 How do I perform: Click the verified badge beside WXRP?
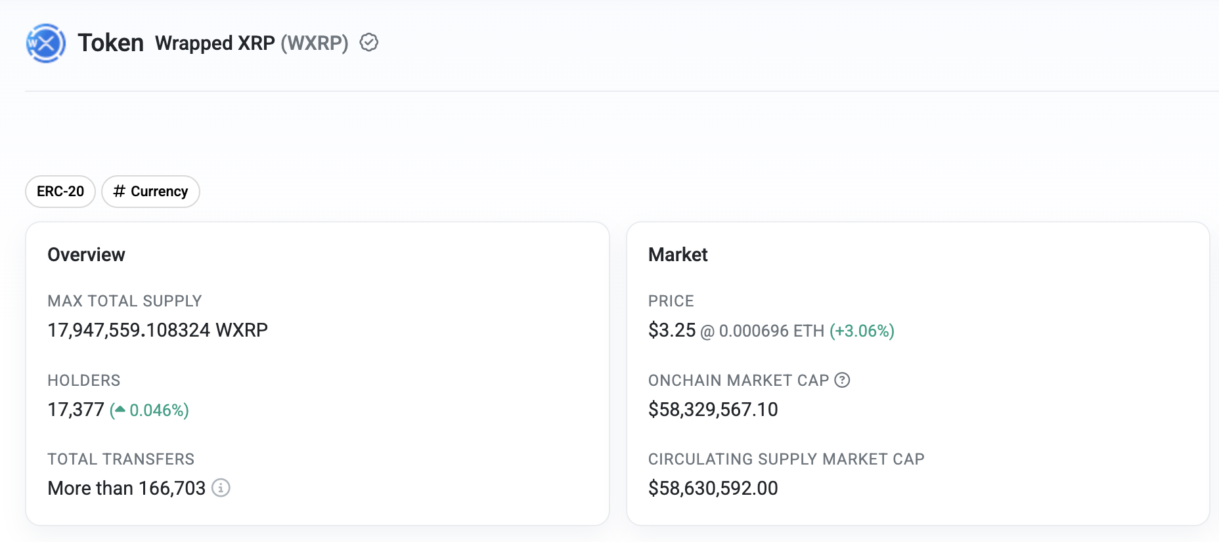(x=369, y=43)
